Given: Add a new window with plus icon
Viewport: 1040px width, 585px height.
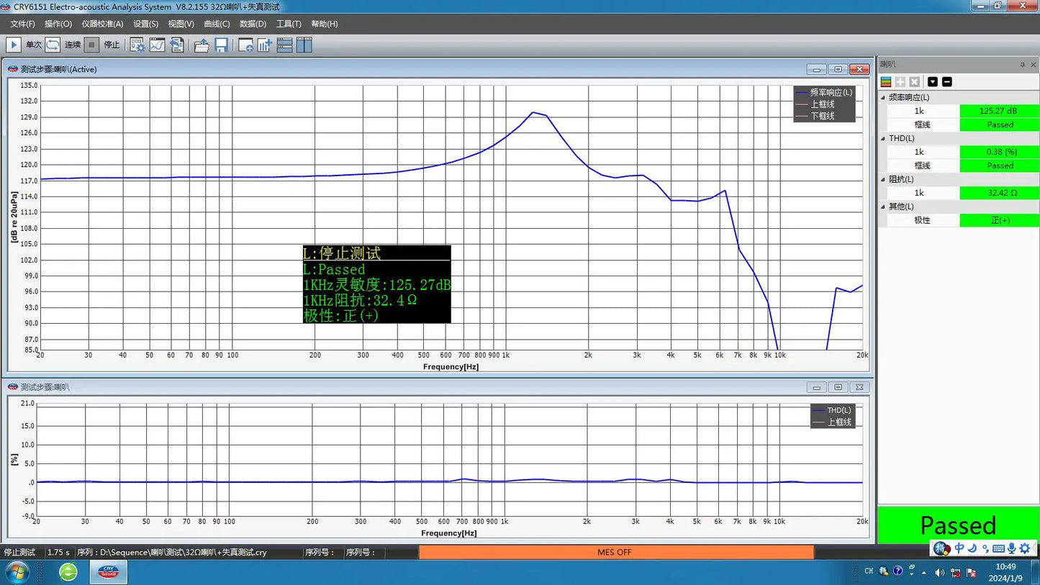Looking at the screenshot, I should [x=245, y=45].
